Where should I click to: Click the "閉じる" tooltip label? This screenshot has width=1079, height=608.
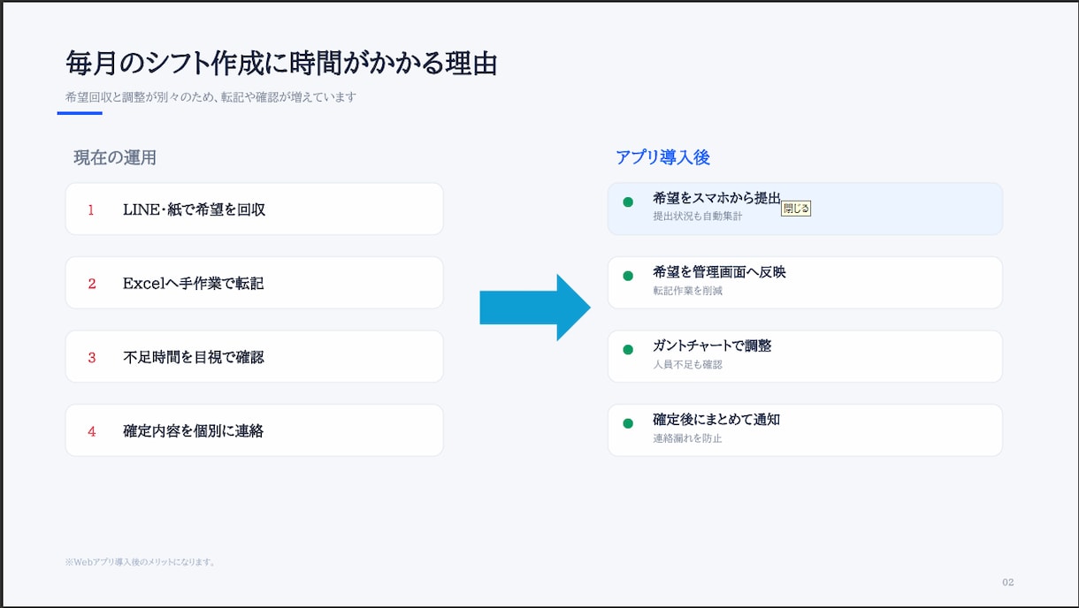(x=796, y=209)
